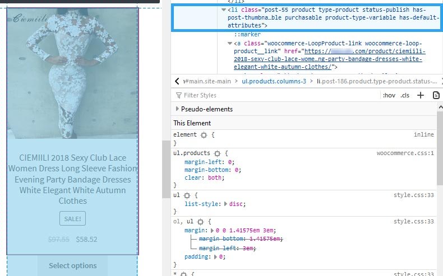
Task: Click the page's vertical scrollbar thumb
Action: (x=166, y=169)
